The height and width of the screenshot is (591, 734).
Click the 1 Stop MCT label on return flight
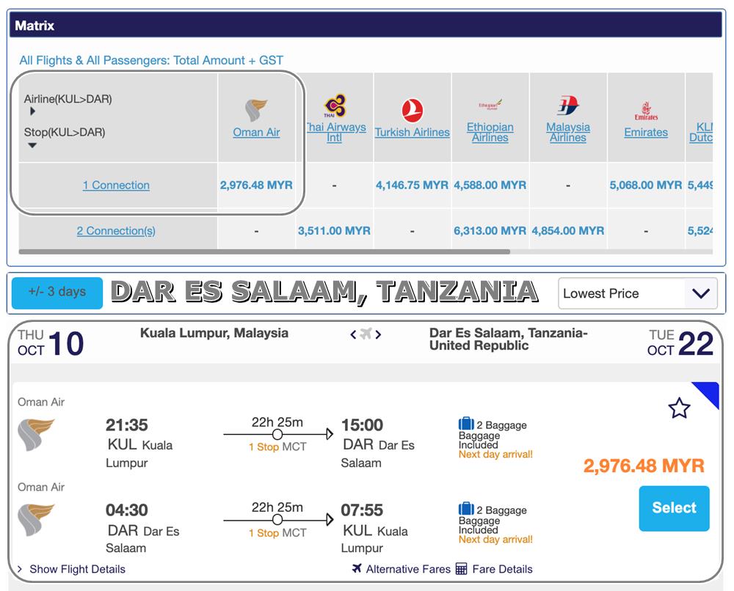point(277,533)
